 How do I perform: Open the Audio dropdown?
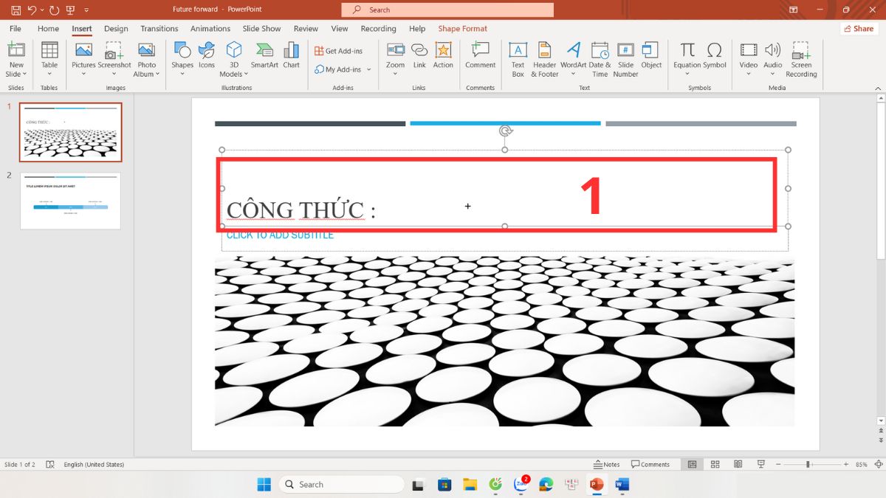(x=772, y=74)
